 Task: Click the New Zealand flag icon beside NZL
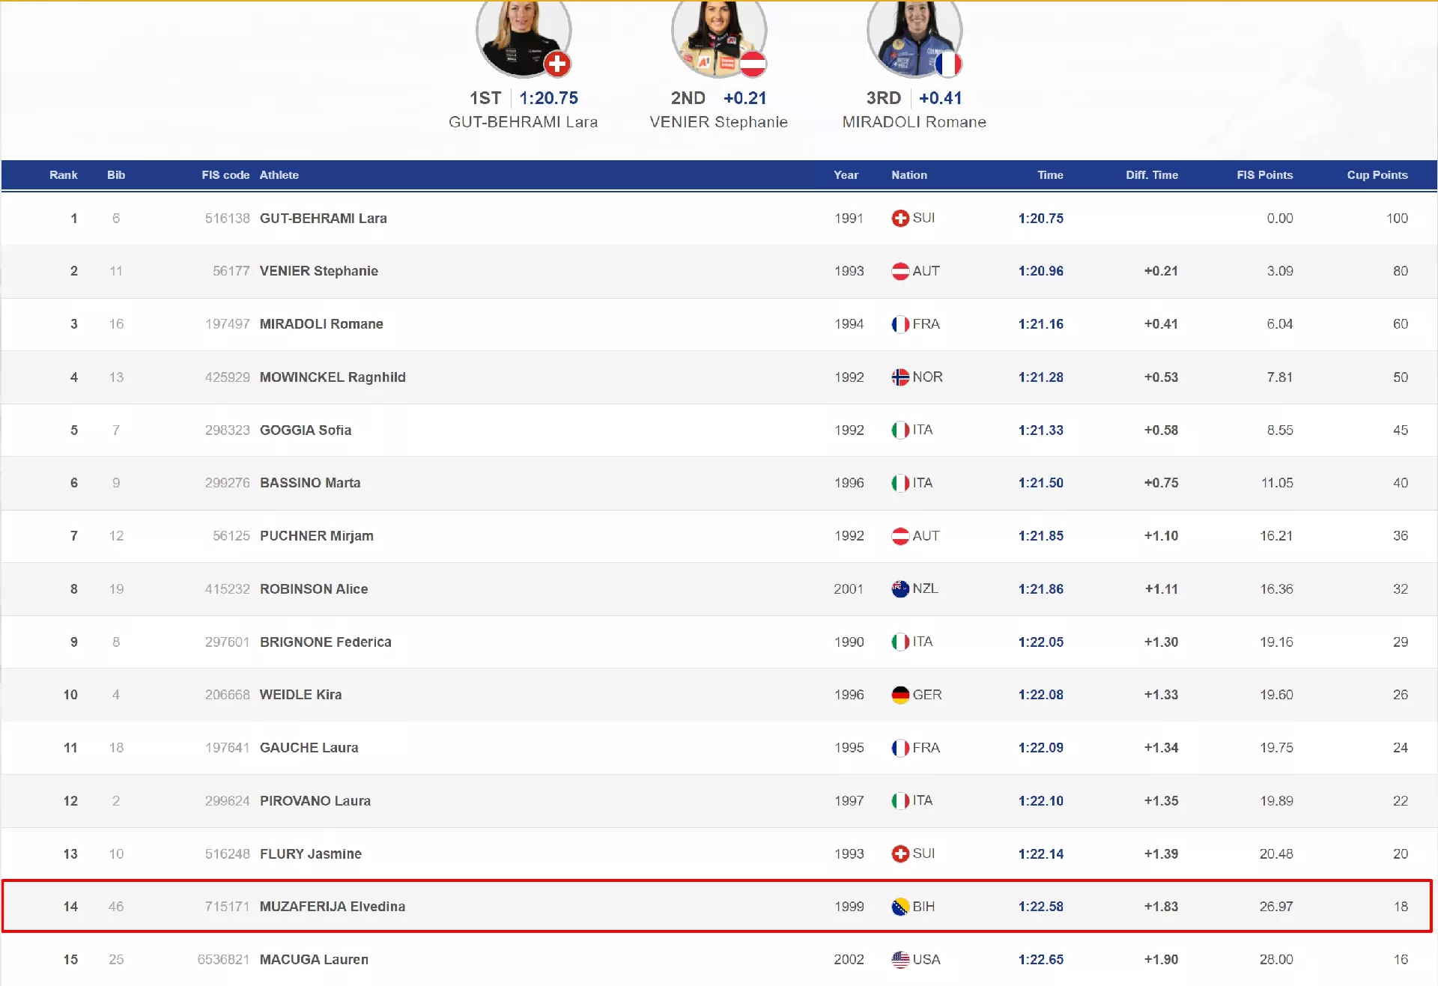[x=899, y=589]
